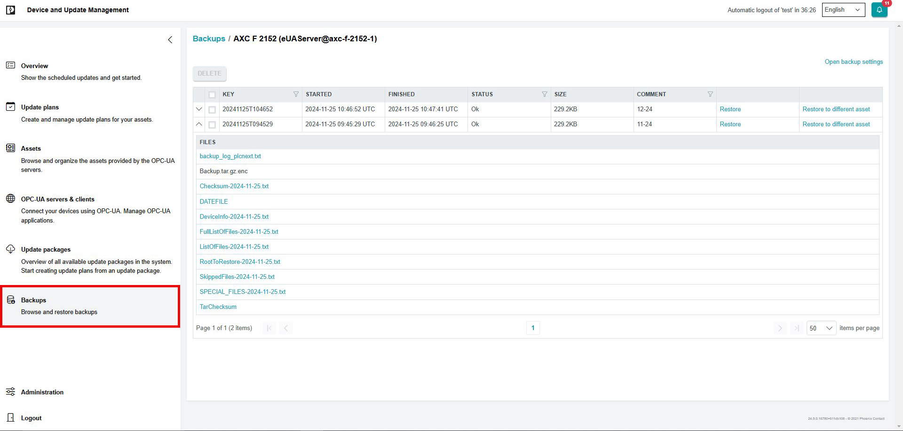Open the Update plans menu item
Screen dimensions: 903x431
(40, 108)
